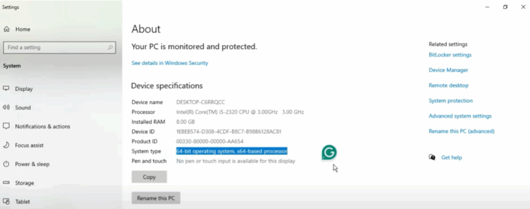Click the Get help chat icon
This screenshot has width=530, height=209.
click(432, 157)
